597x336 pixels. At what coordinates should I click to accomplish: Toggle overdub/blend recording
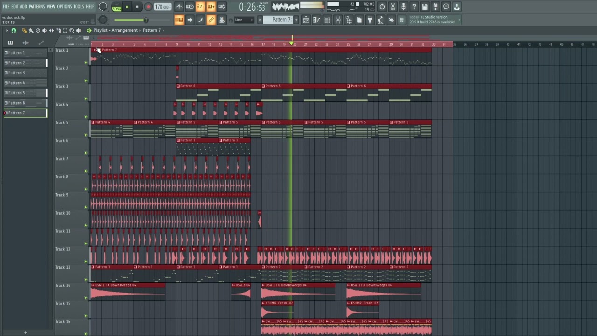coord(211,7)
